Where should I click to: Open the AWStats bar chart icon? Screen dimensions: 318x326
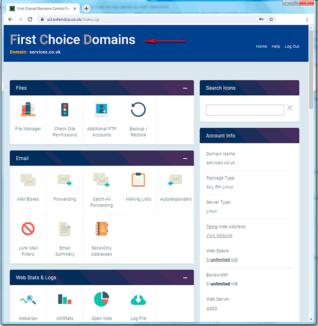[65, 299]
